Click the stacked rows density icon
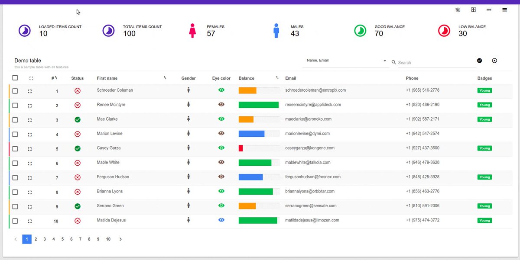This screenshot has height=260, width=520. pos(504,10)
